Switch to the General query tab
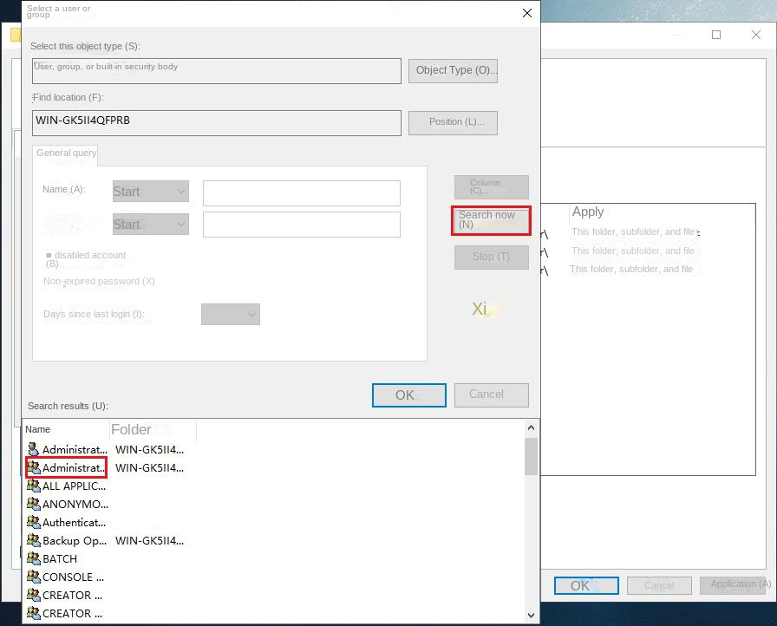 point(66,153)
